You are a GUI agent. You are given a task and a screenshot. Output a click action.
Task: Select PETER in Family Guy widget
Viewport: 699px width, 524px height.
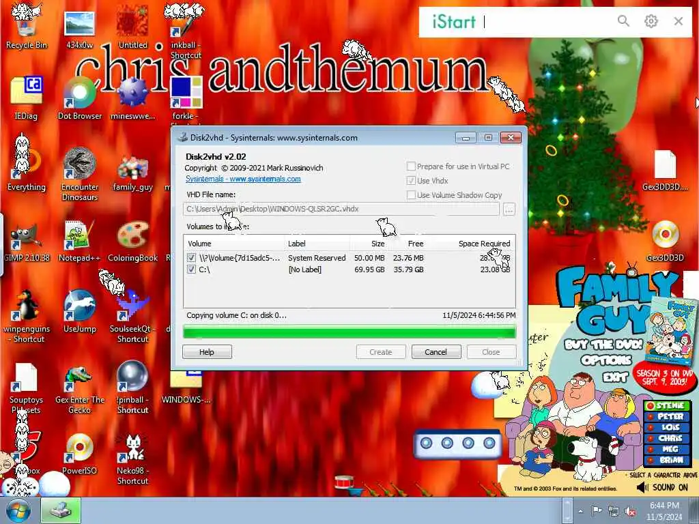[x=668, y=416]
